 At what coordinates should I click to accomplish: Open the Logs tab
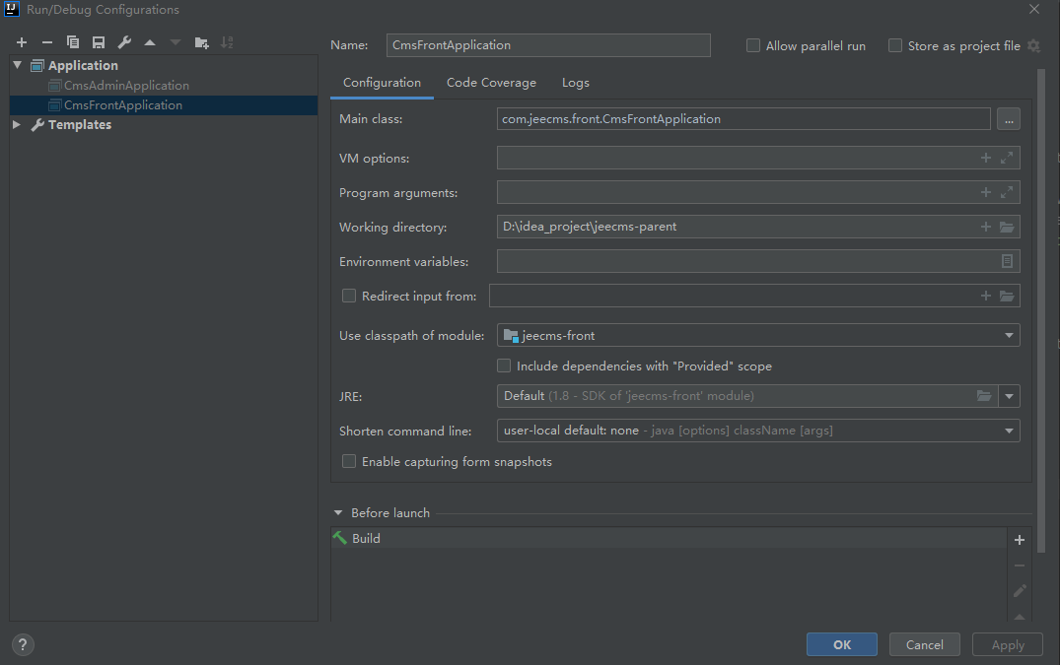click(576, 83)
